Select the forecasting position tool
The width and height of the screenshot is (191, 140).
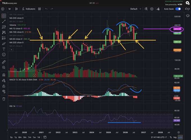coord(4,38)
